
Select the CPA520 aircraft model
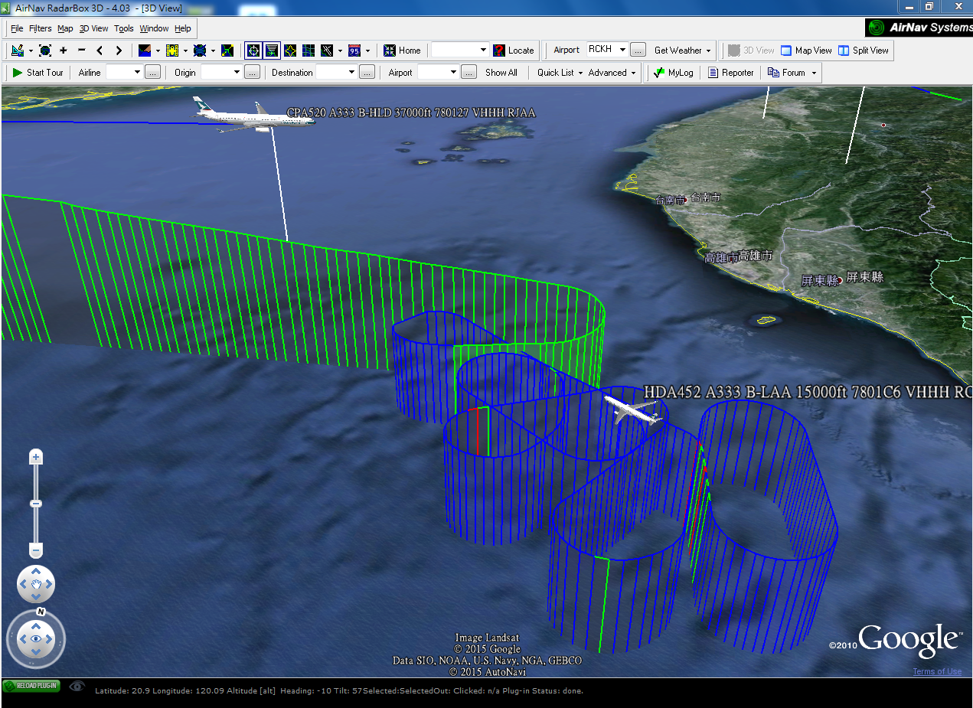253,116
